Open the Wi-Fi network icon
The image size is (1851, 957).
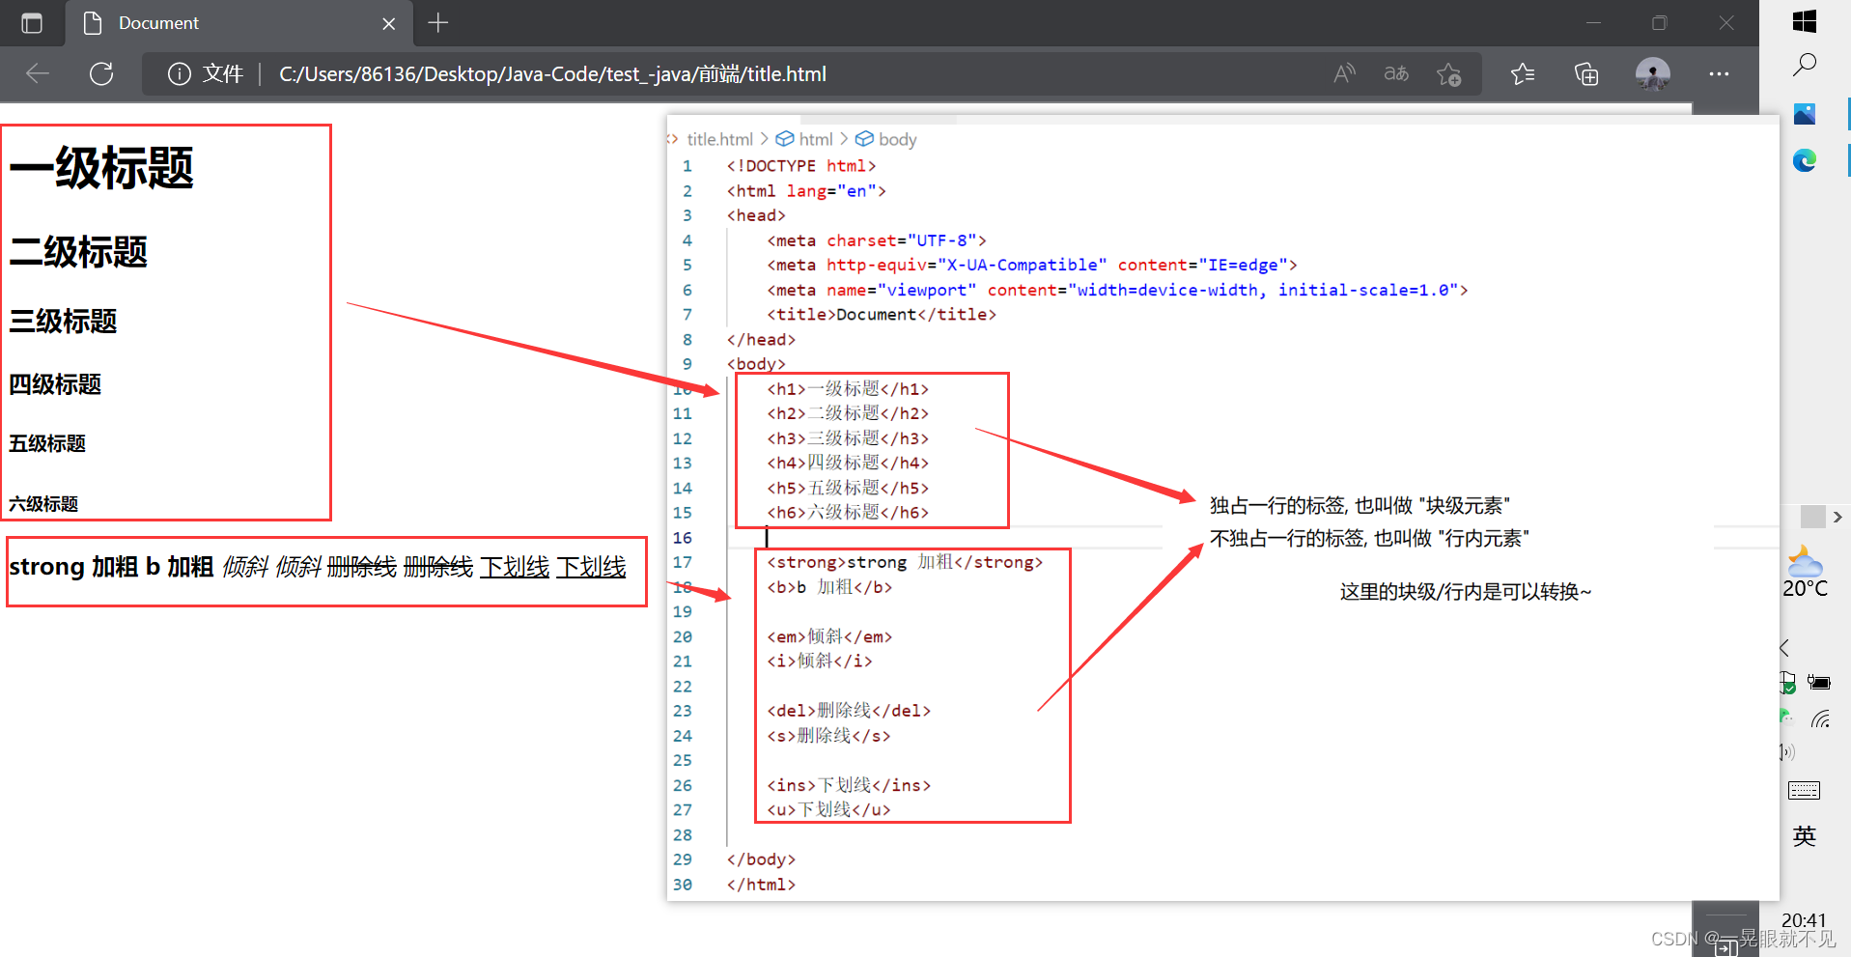pyautogui.click(x=1821, y=718)
